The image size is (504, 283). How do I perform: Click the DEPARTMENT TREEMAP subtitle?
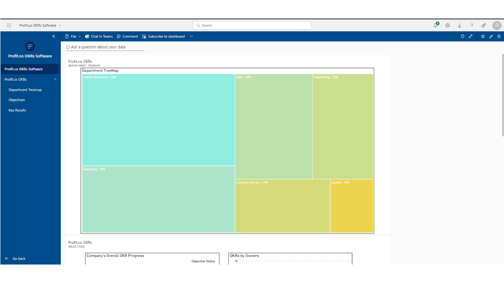[x=84, y=66]
